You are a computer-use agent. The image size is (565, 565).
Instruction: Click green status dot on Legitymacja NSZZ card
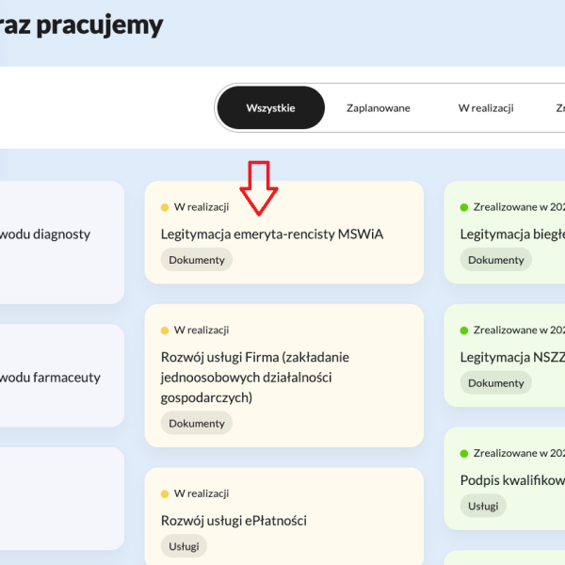(x=464, y=331)
